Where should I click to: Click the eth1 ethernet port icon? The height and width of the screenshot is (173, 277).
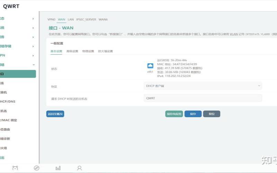coord(150,66)
